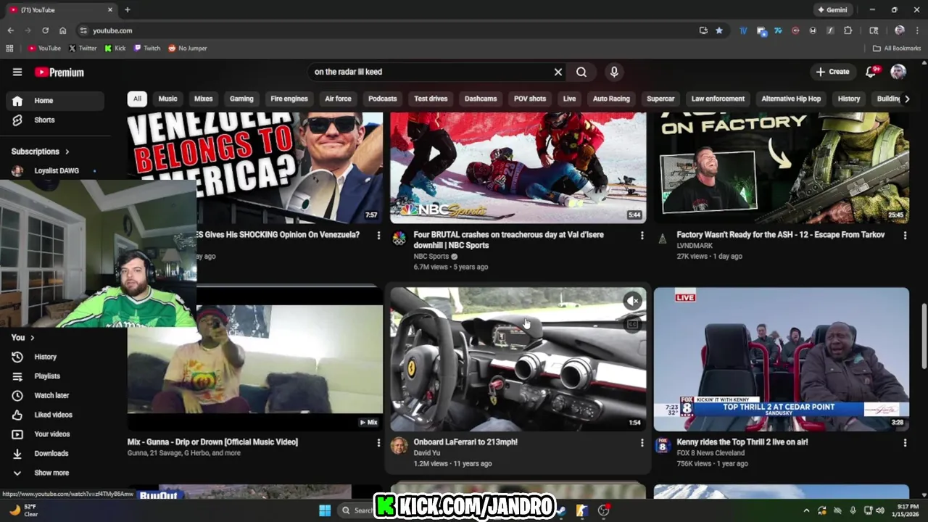Open Liked videos in the sidebar
Image resolution: width=928 pixels, height=522 pixels.
55,415
